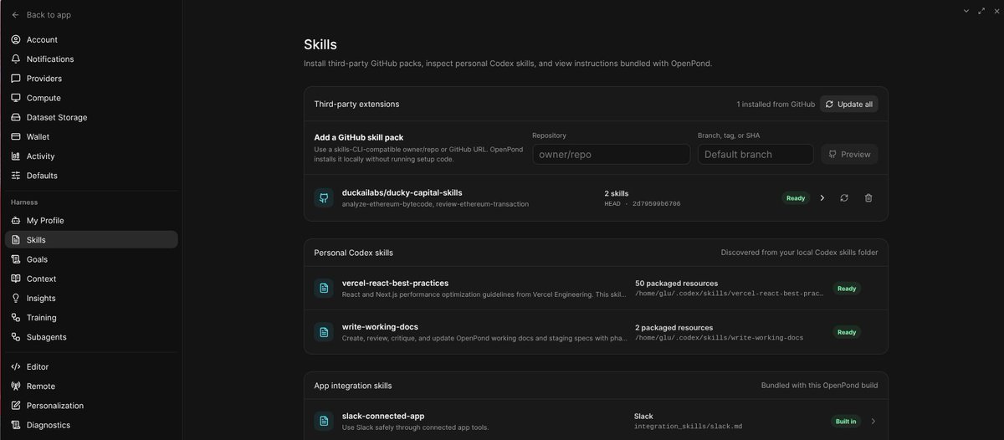Click the /home/glu/.codex/skills/write-working-docs path
Viewport: 1004px width, 440px height.
coord(719,338)
